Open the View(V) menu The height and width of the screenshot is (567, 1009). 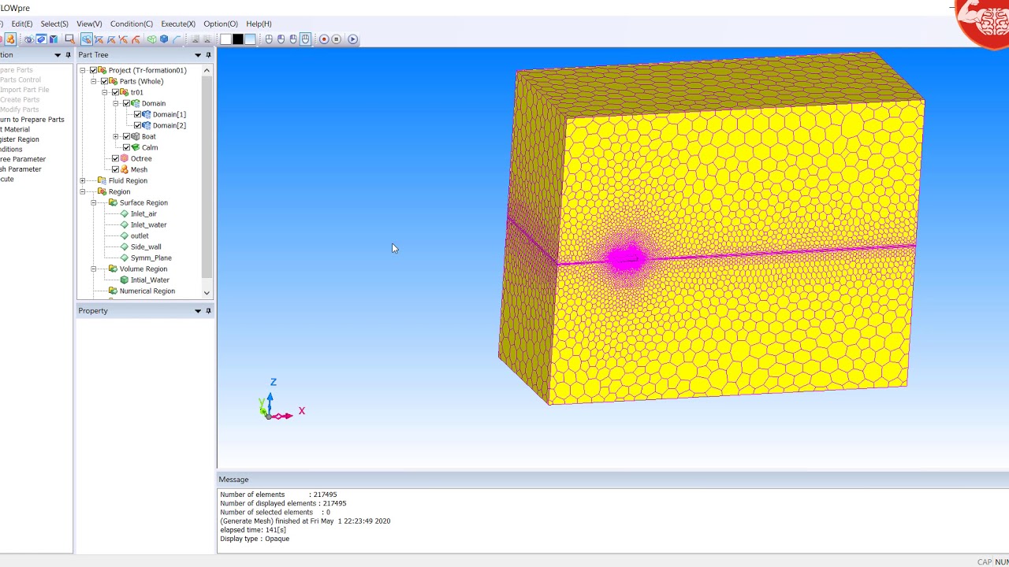click(x=89, y=24)
